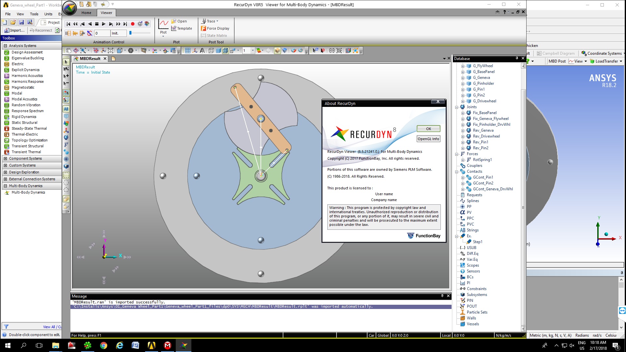Collapse the Forces tree node
Image resolution: width=626 pixels, height=352 pixels.
(x=457, y=154)
